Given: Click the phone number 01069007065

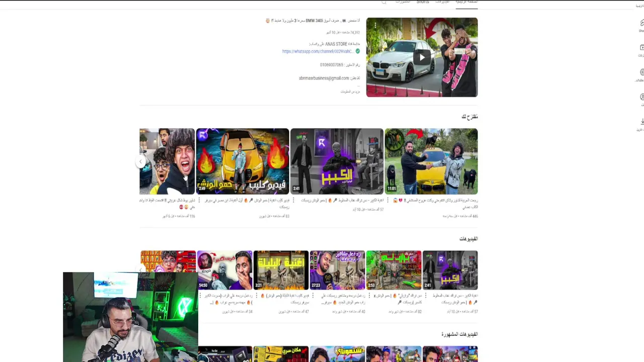Looking at the screenshot, I should [x=332, y=65].
